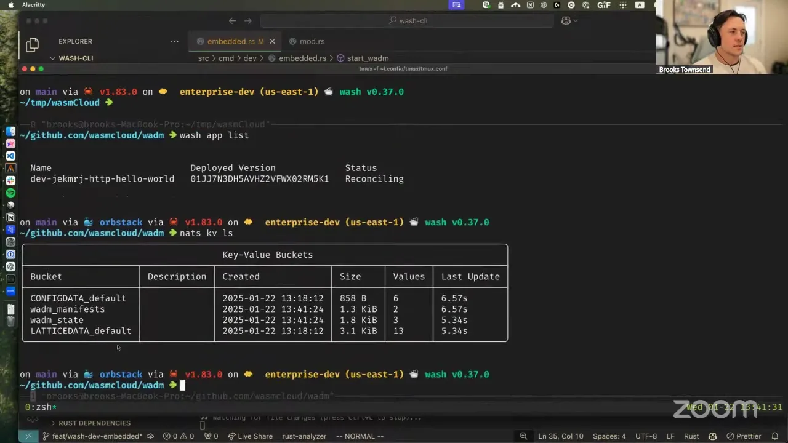Click the dev-jekmrj-http-hello-world app name
This screenshot has height=443, width=788.
click(102, 179)
